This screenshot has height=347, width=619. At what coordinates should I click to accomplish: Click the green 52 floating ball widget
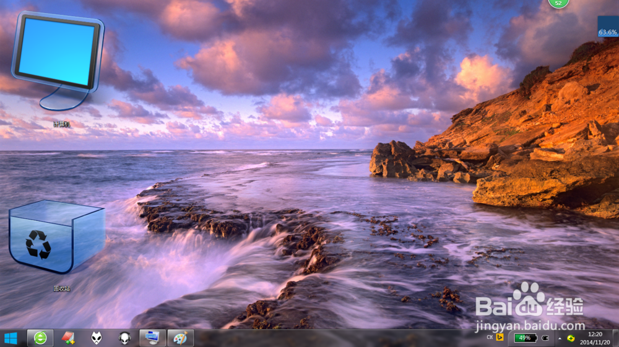pyautogui.click(x=558, y=3)
